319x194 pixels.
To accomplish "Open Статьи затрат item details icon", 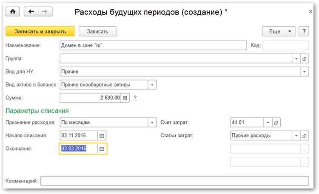I will tap(305, 136).
